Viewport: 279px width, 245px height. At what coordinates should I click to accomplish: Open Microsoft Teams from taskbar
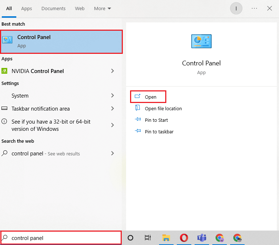click(201, 238)
